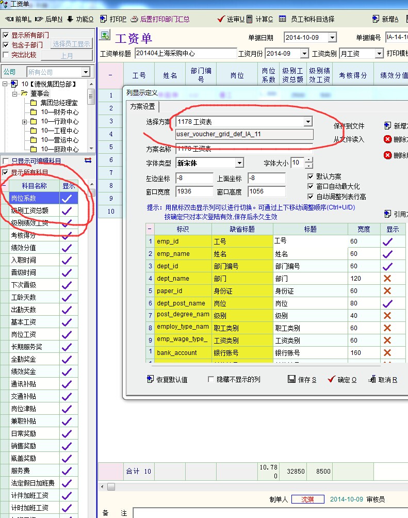Toggle display mark for 身份证 row
This screenshot has width=408, height=518.
[x=387, y=291]
